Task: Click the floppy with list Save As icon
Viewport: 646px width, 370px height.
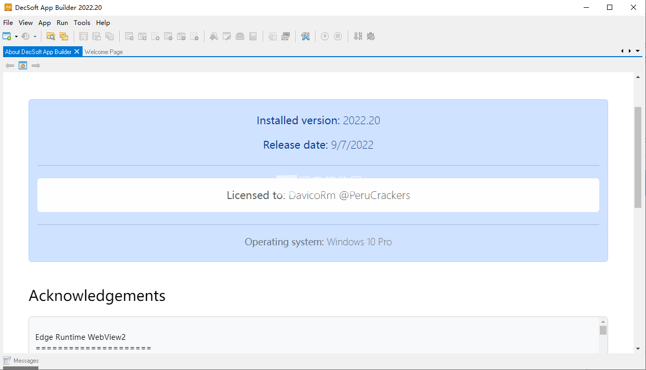Action: click(97, 36)
